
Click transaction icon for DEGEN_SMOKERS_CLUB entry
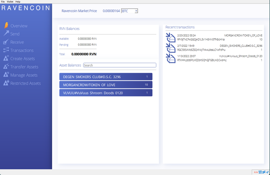[171, 48]
